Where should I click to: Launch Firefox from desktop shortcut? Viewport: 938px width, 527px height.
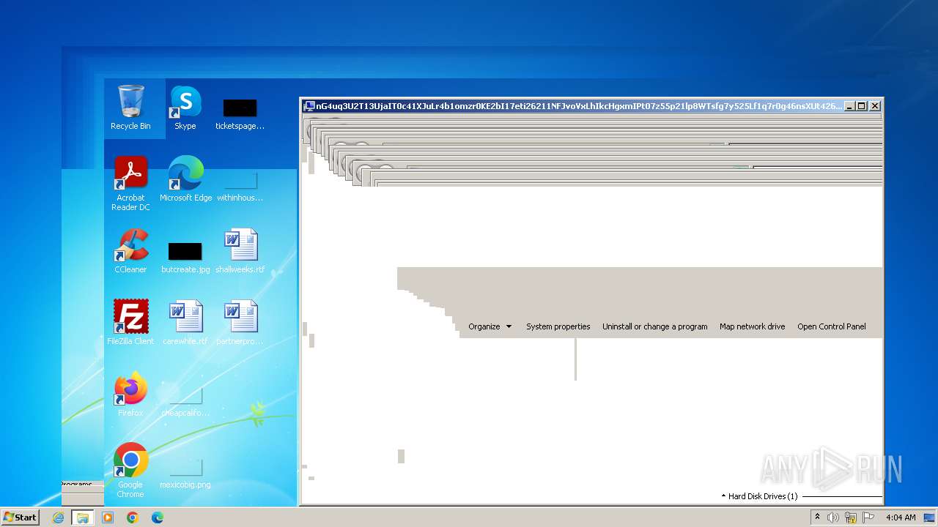[x=130, y=394]
